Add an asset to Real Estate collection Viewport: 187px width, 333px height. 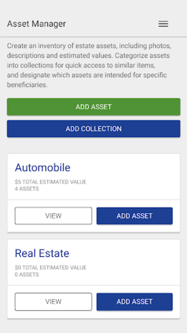tap(135, 302)
